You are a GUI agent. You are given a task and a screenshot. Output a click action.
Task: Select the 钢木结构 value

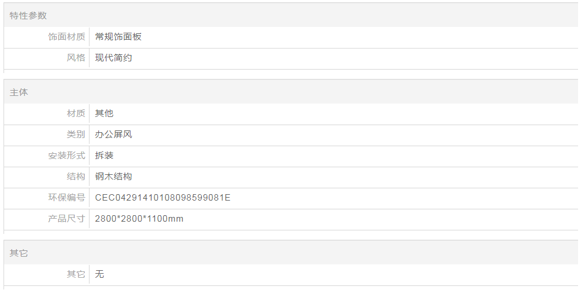coord(114,177)
